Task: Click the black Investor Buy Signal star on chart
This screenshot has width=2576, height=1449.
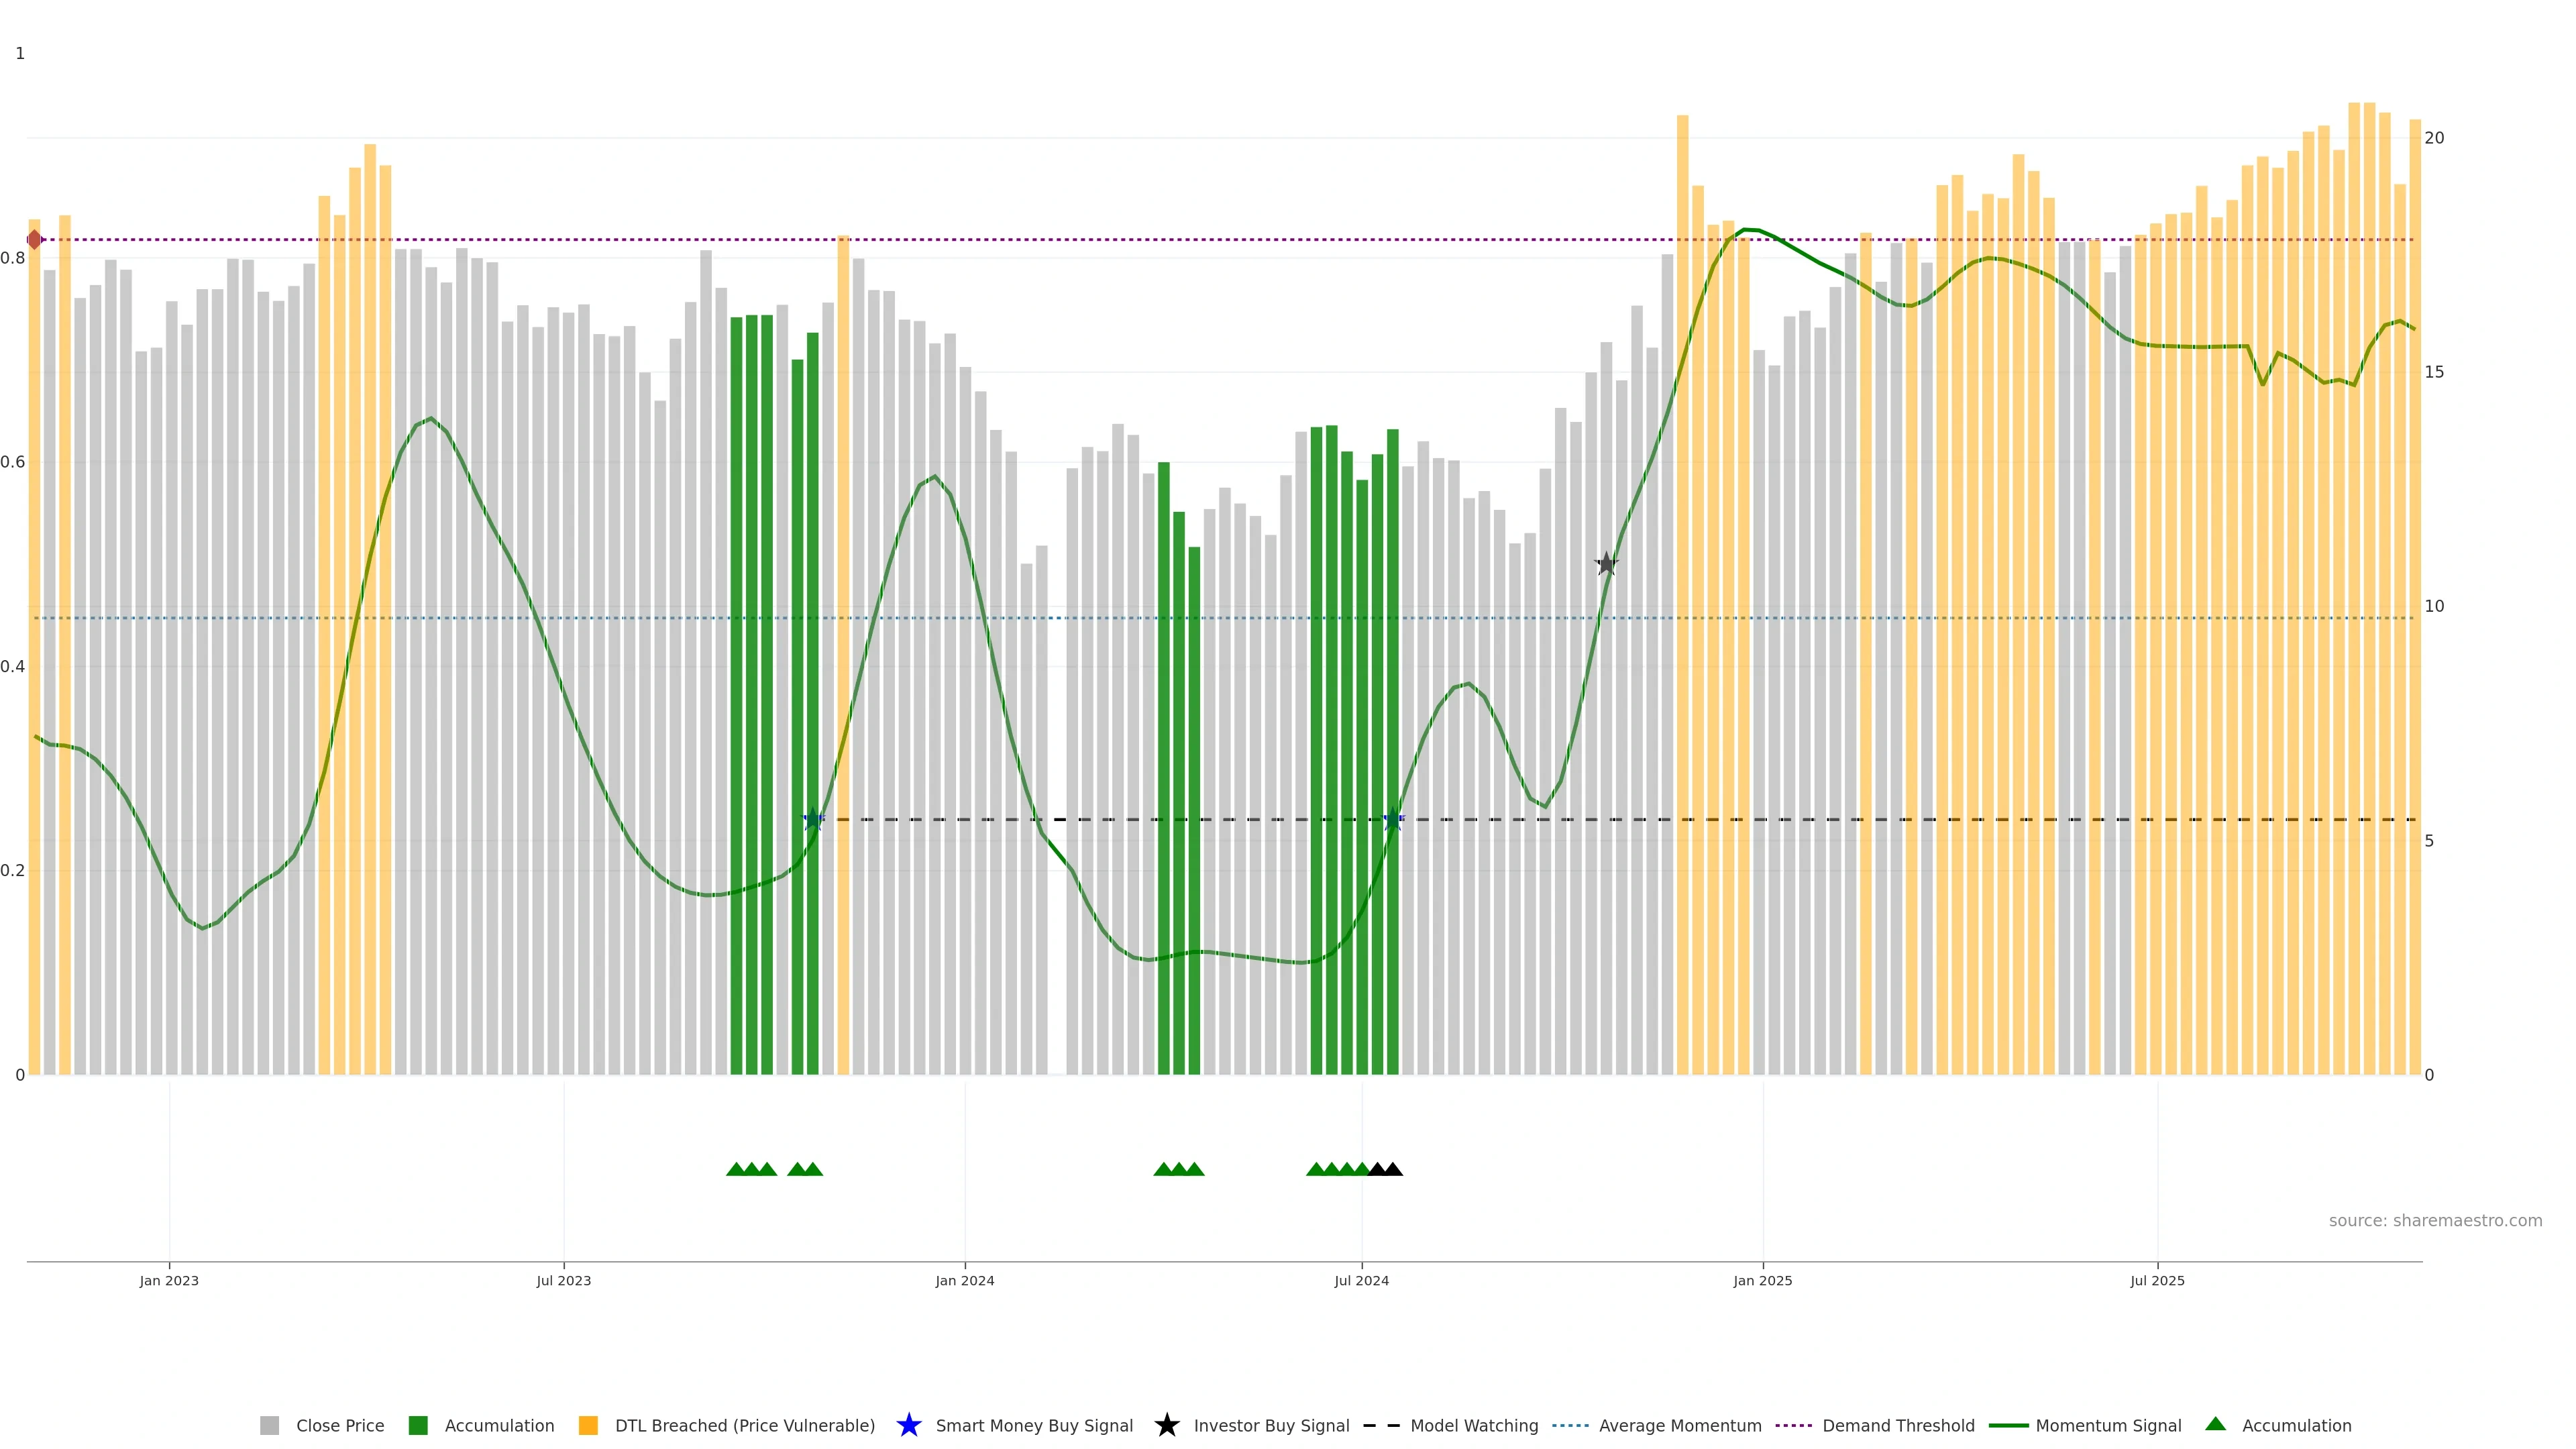Action: [x=1606, y=564]
